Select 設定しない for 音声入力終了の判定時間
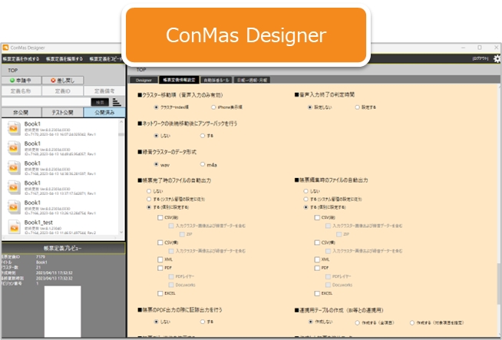The image size is (502, 340). (x=310, y=107)
